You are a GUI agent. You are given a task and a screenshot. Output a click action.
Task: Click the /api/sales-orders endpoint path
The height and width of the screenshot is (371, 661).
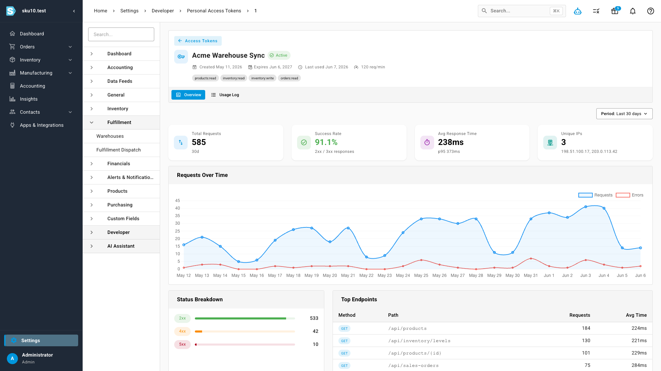[x=413, y=366]
